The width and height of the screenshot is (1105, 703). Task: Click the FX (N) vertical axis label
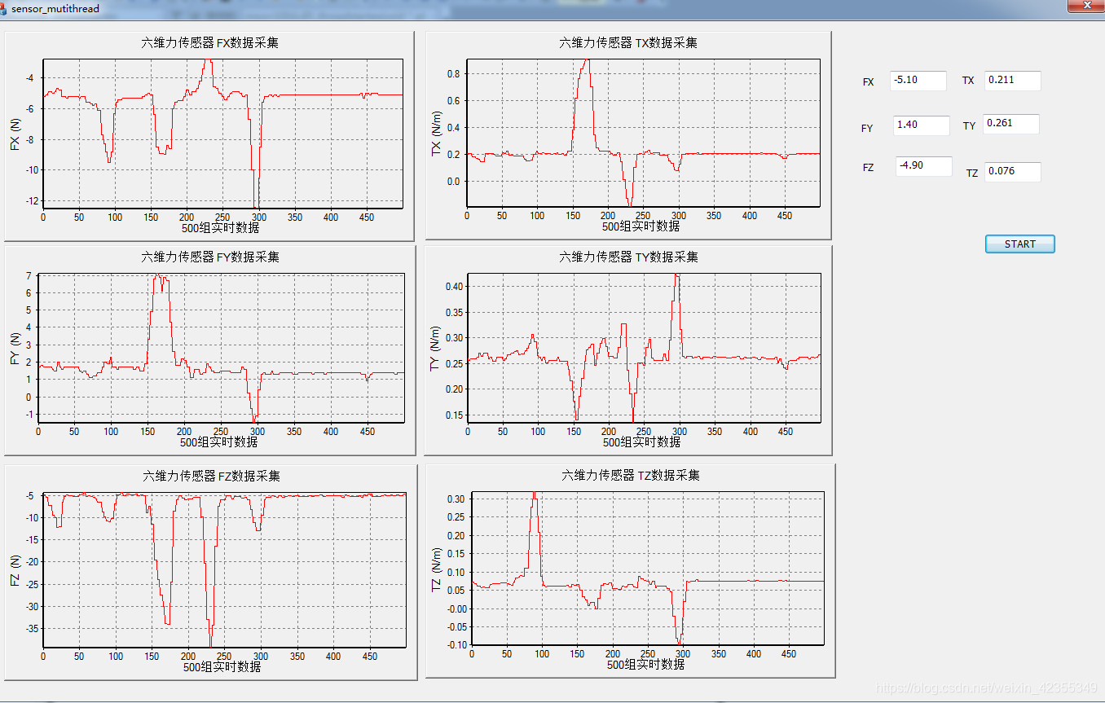point(15,134)
